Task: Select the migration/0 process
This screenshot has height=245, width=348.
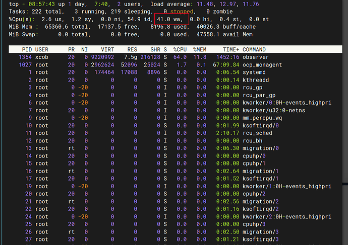Action: (261, 148)
